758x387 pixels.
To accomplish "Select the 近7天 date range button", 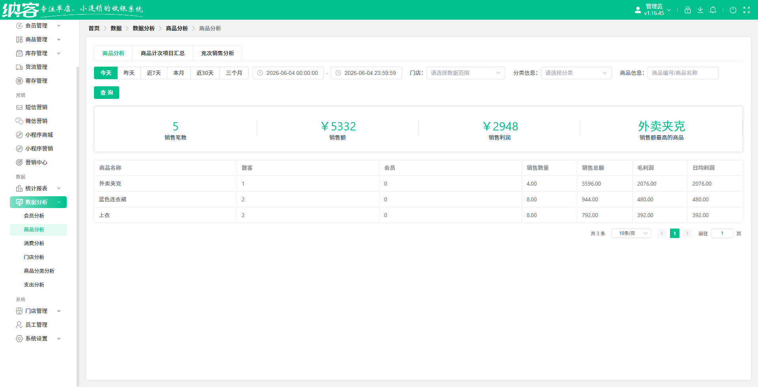I will click(154, 73).
